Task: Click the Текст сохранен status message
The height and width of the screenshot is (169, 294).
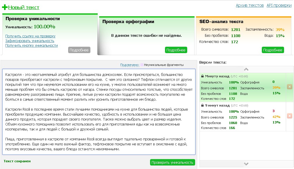Action: point(17,161)
